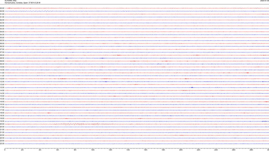Select the 02:00 time label
Image resolution: width=269 pixels, height=151 pixels.
(2, 20)
